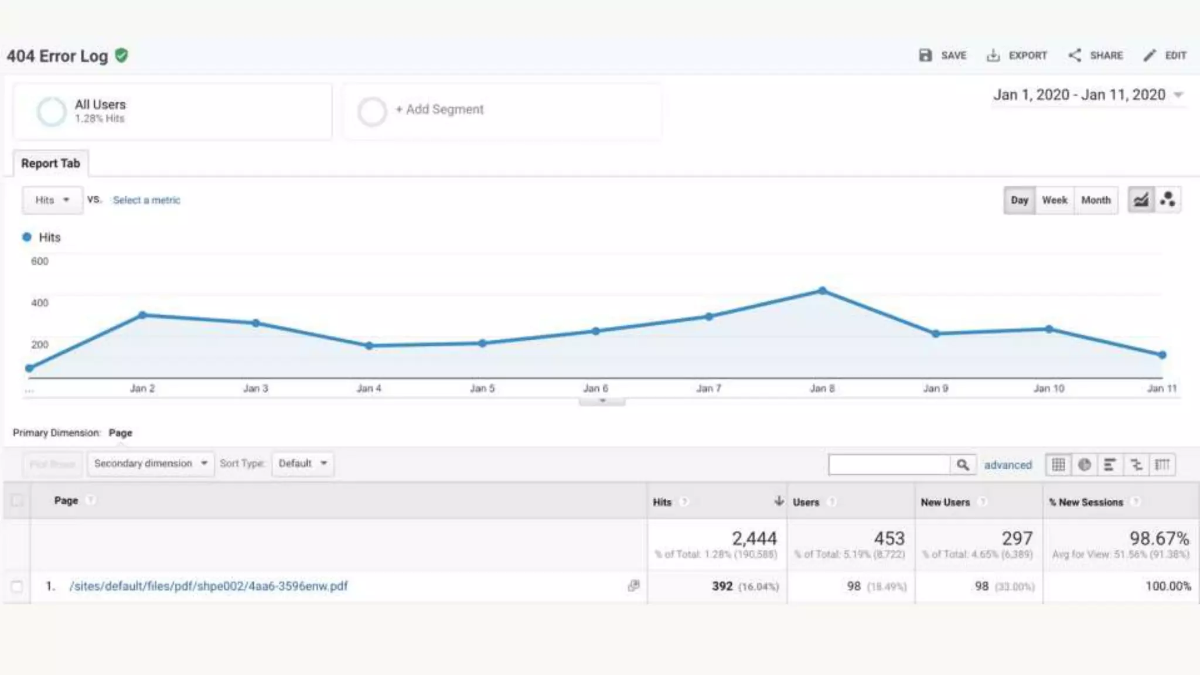
Task: Open the Report Tab
Action: point(50,163)
